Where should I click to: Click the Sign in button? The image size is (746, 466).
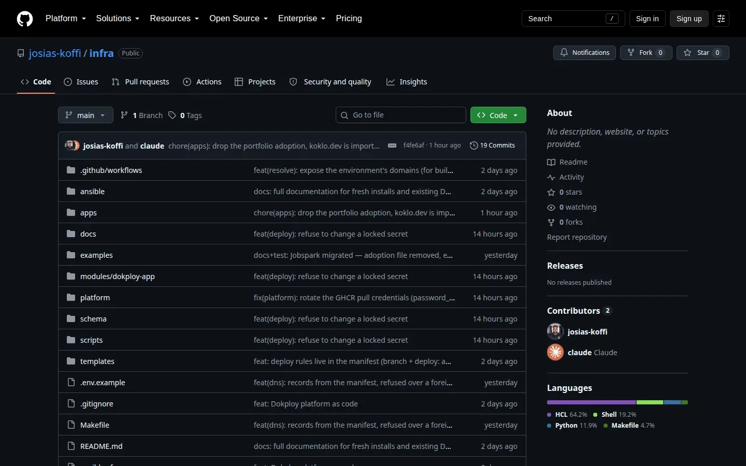[x=647, y=19]
